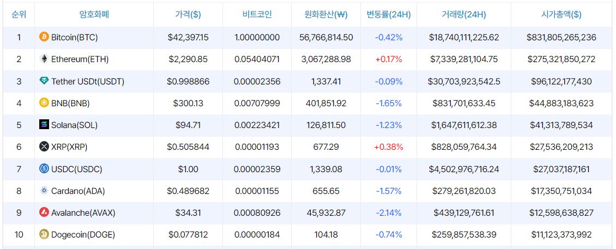Open the Avalanche(AVAX) coin name
The width and height of the screenshot is (616, 249).
(83, 213)
